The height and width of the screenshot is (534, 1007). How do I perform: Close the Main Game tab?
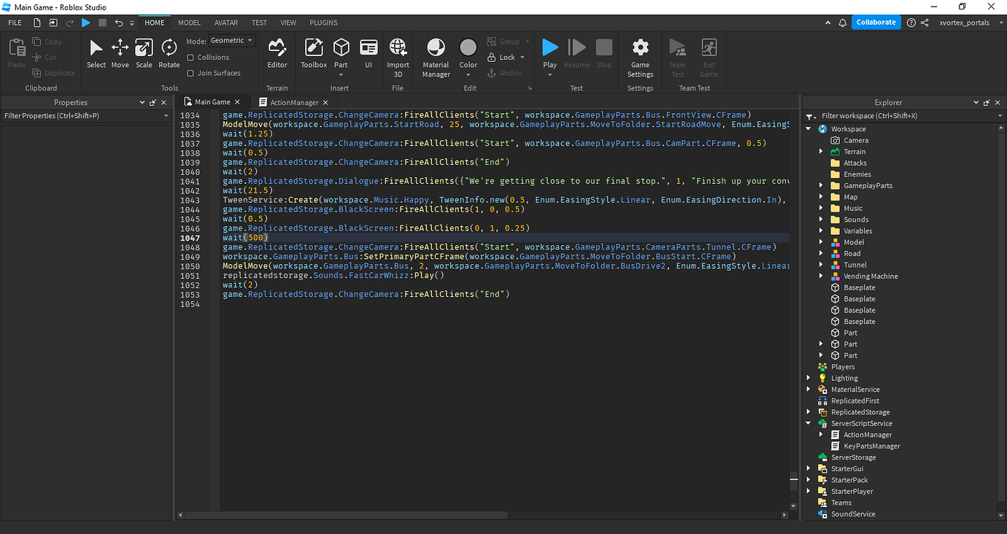pos(238,103)
